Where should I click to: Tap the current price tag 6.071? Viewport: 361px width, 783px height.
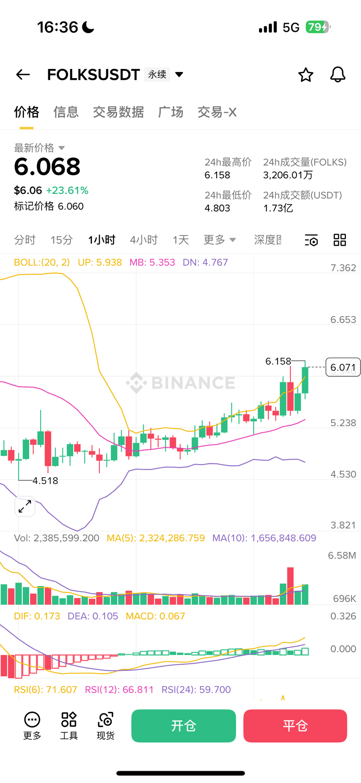tap(343, 368)
